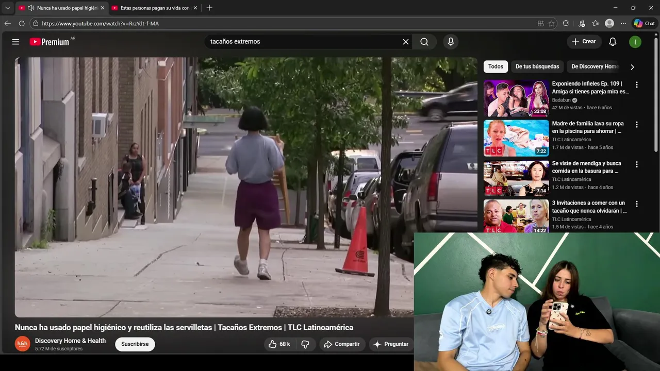Switch to 'Nunca ha usado papel higiénico' tab

pos(62,8)
